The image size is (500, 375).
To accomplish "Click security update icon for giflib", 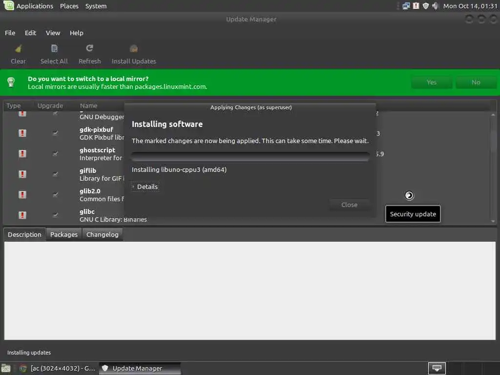I will pos(22,174).
